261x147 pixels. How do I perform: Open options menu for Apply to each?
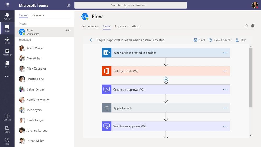pyautogui.click(x=225, y=108)
